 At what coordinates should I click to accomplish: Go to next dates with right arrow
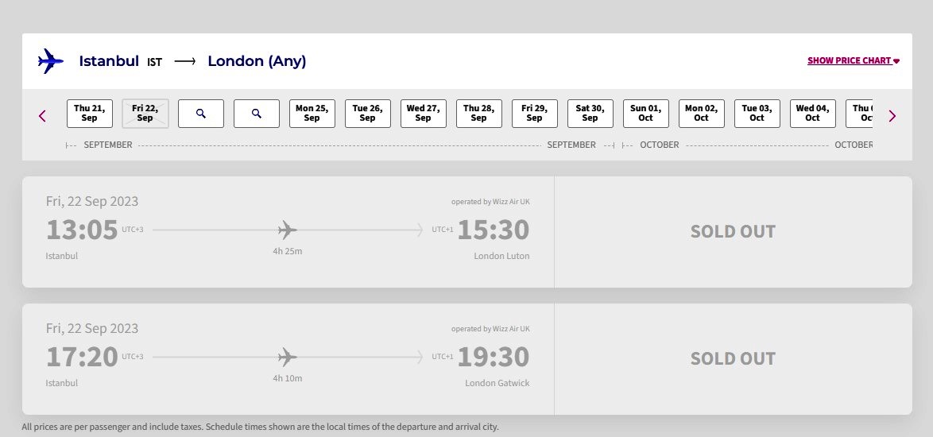coord(892,116)
